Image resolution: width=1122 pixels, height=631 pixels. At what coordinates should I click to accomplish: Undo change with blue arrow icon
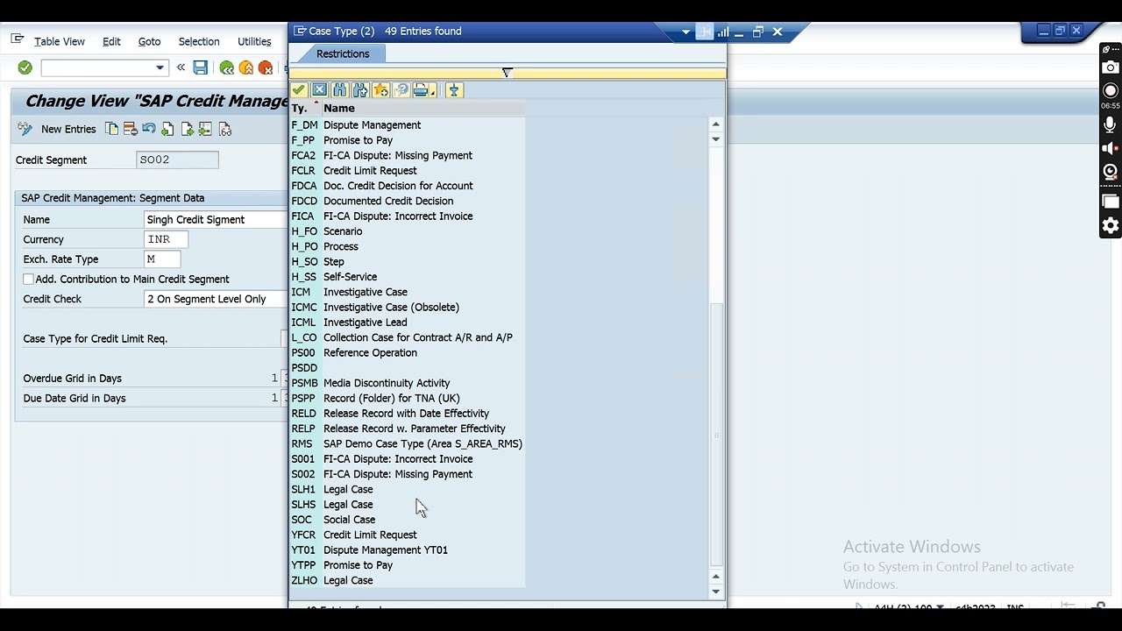pyautogui.click(x=149, y=129)
